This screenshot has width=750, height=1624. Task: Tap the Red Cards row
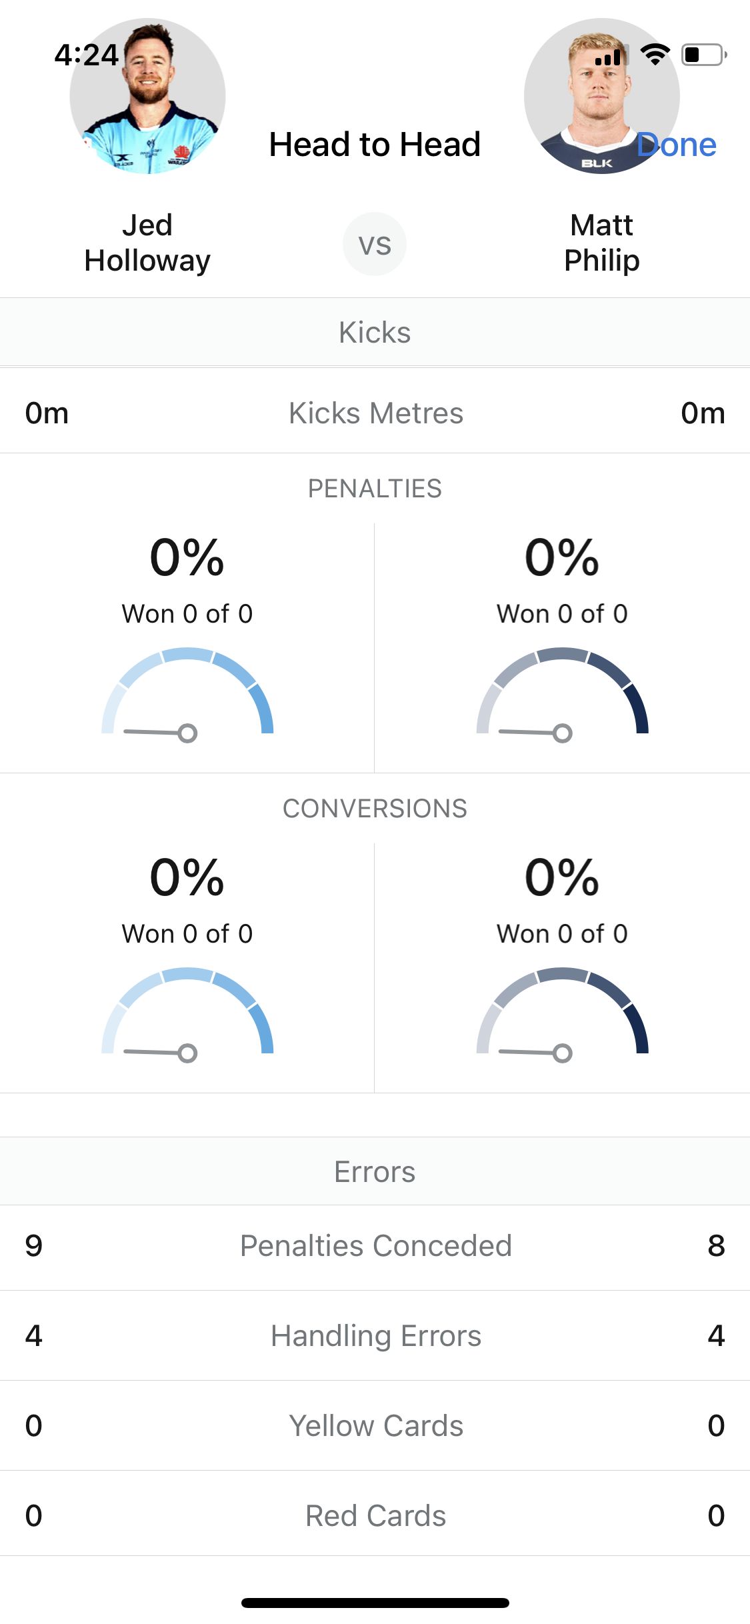click(x=375, y=1515)
